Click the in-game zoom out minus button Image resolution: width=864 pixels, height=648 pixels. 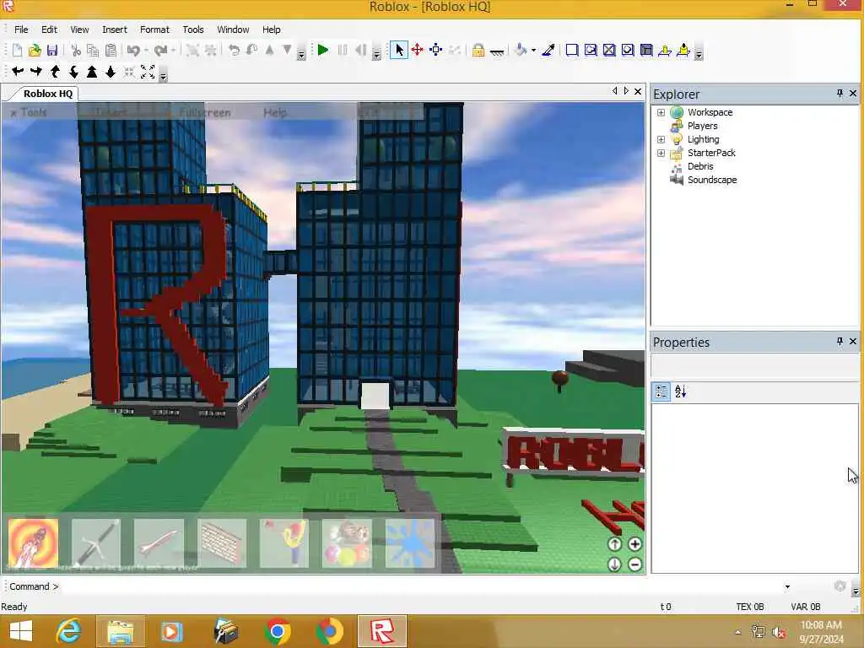(x=634, y=564)
